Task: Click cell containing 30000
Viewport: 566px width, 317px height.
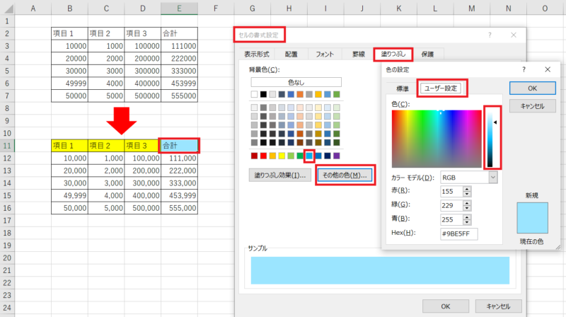Action: point(69,71)
